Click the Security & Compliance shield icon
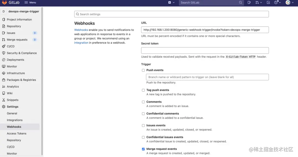This screenshot has width=298, height=157. (4, 53)
